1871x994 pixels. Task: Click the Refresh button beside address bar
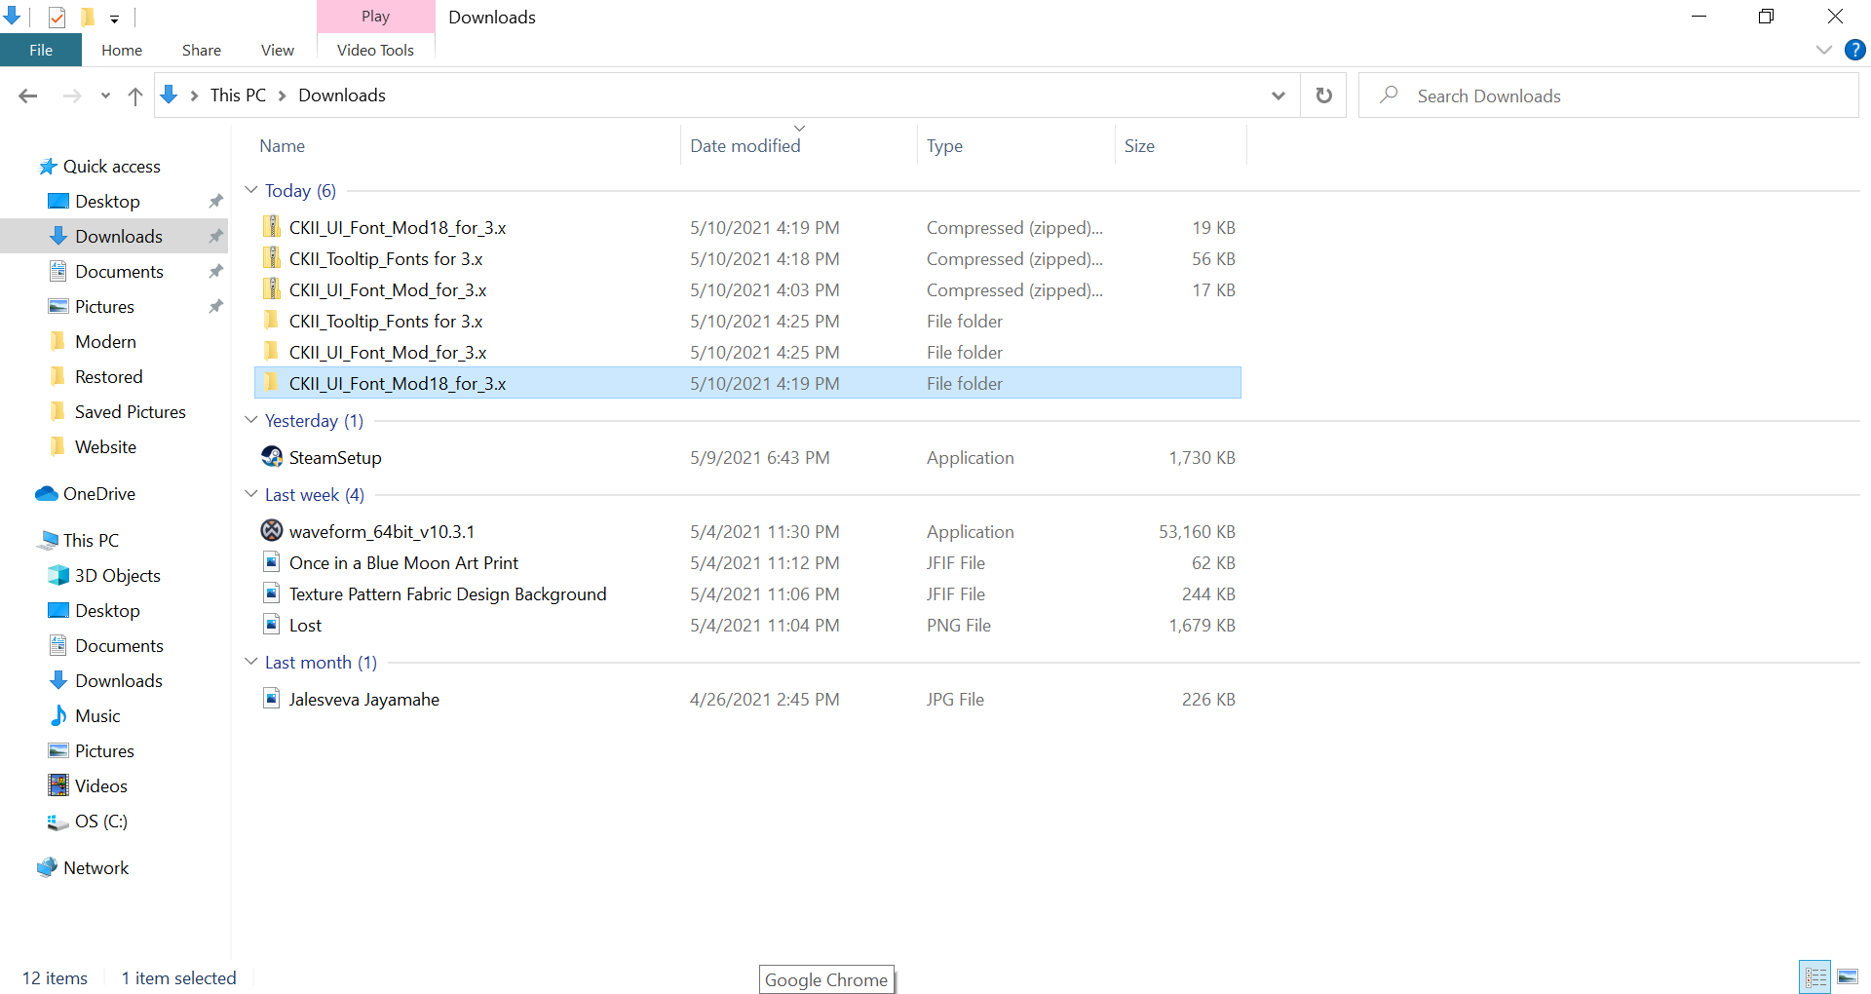pyautogui.click(x=1323, y=96)
